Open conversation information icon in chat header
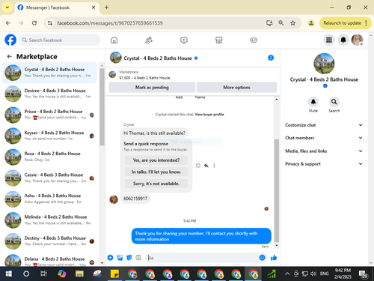The image size is (374, 281). click(271, 58)
